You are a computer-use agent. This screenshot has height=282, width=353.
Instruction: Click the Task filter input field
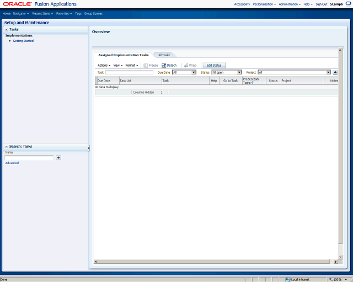[129, 72]
